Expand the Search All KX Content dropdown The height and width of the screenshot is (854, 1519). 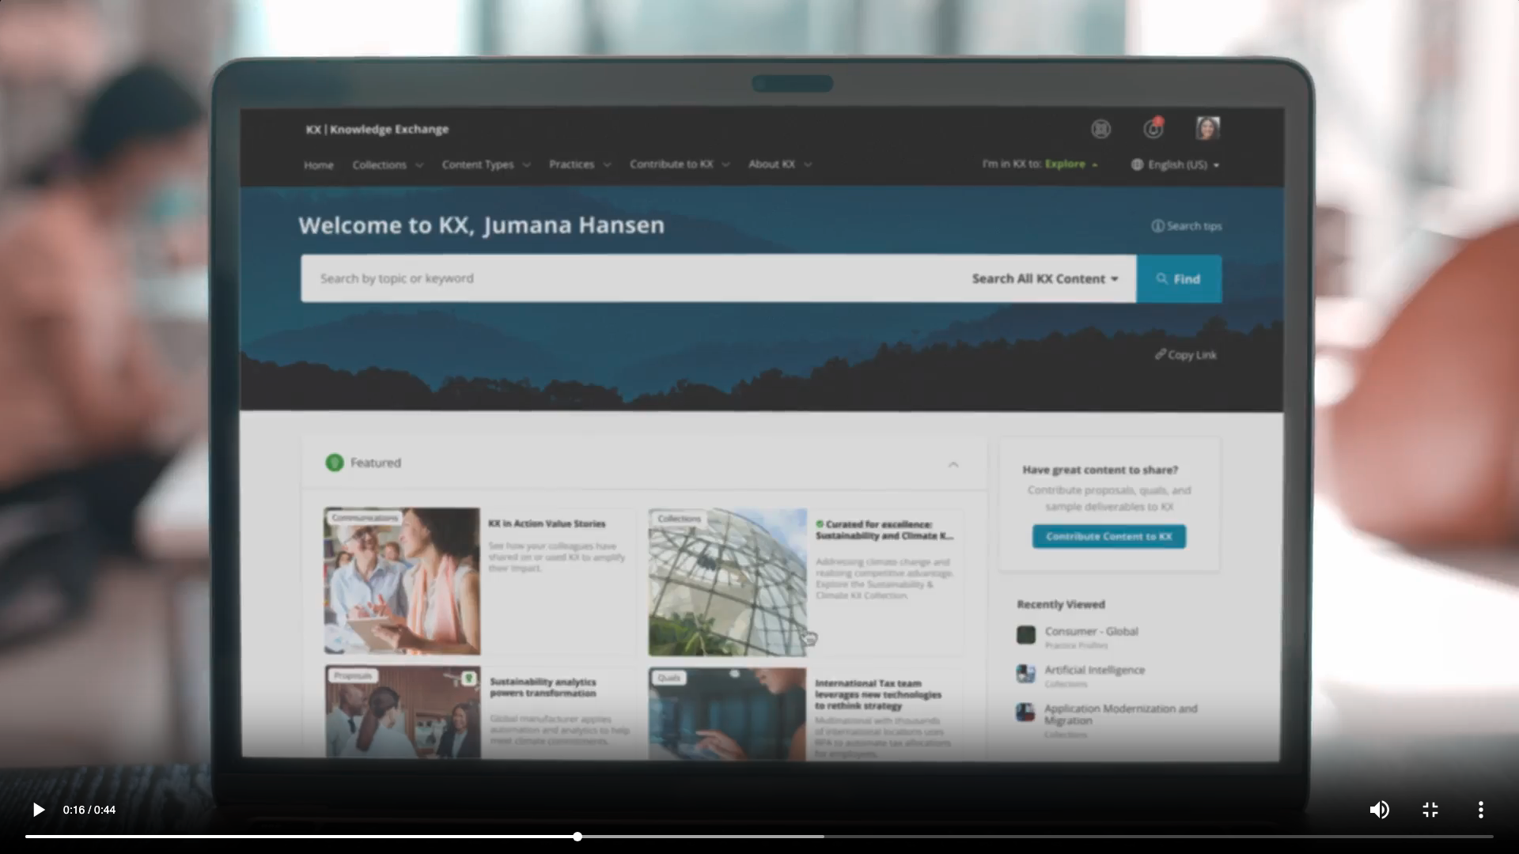[1044, 279]
